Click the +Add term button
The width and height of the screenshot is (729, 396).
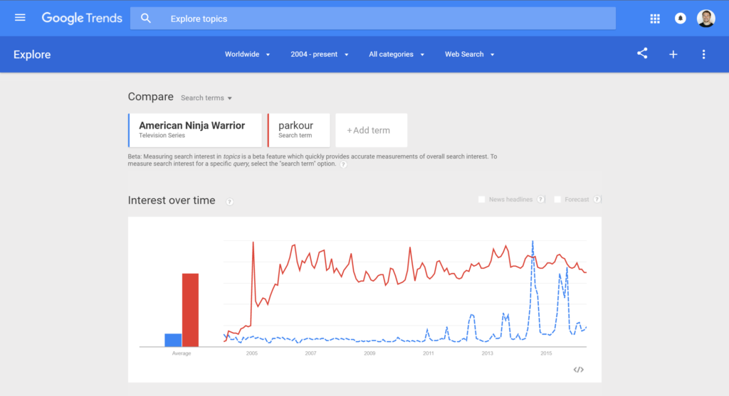point(371,130)
